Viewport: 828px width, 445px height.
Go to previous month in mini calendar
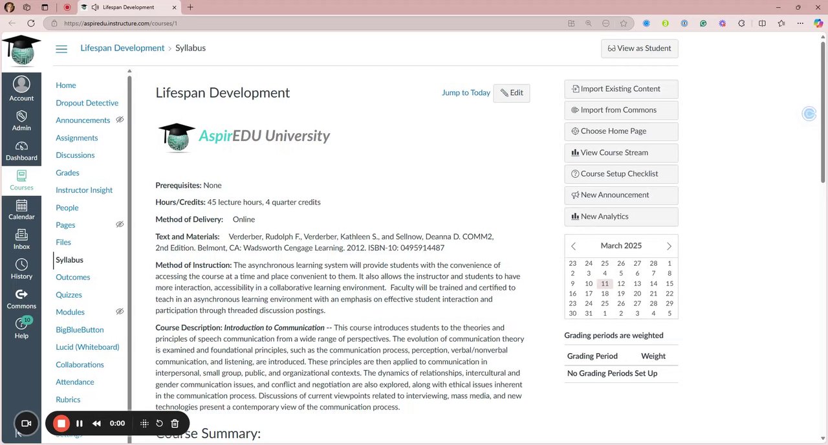[x=573, y=246]
